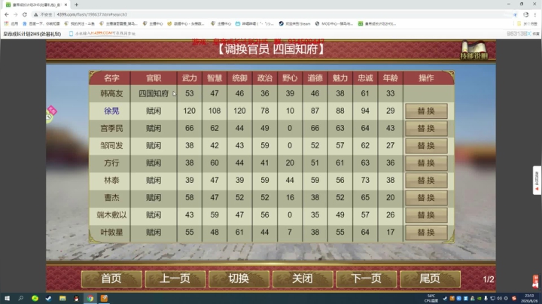Select the 政治 column header
The image size is (542, 304).
tap(265, 78)
